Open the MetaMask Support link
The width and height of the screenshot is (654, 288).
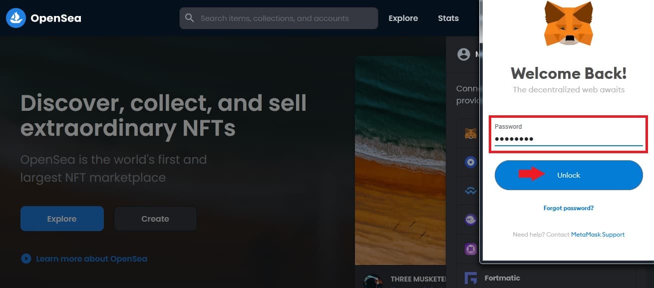598,235
